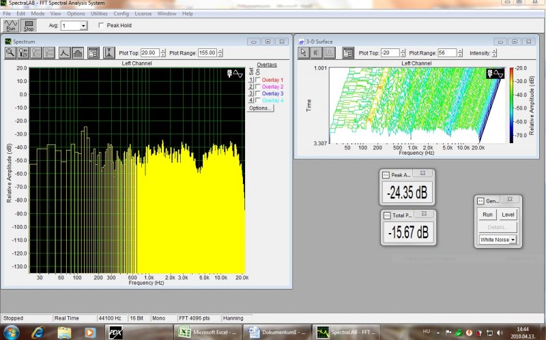This screenshot has height=340, width=546.
Task: Turn on Overlay 1 checkbox
Action: point(257,80)
